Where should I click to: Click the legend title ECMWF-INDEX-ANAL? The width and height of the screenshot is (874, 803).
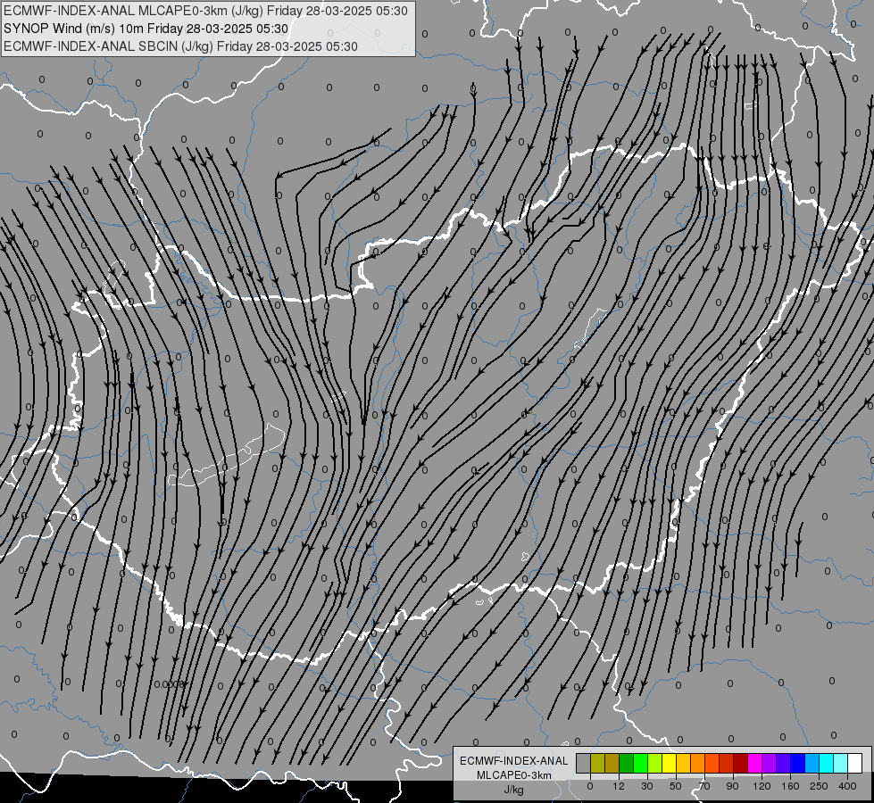[x=514, y=761]
